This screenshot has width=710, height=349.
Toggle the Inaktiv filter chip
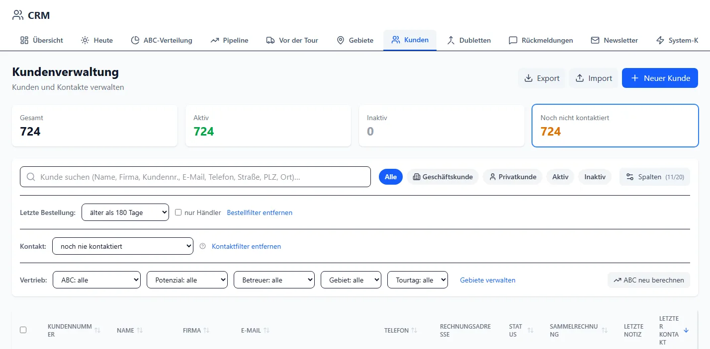(595, 177)
